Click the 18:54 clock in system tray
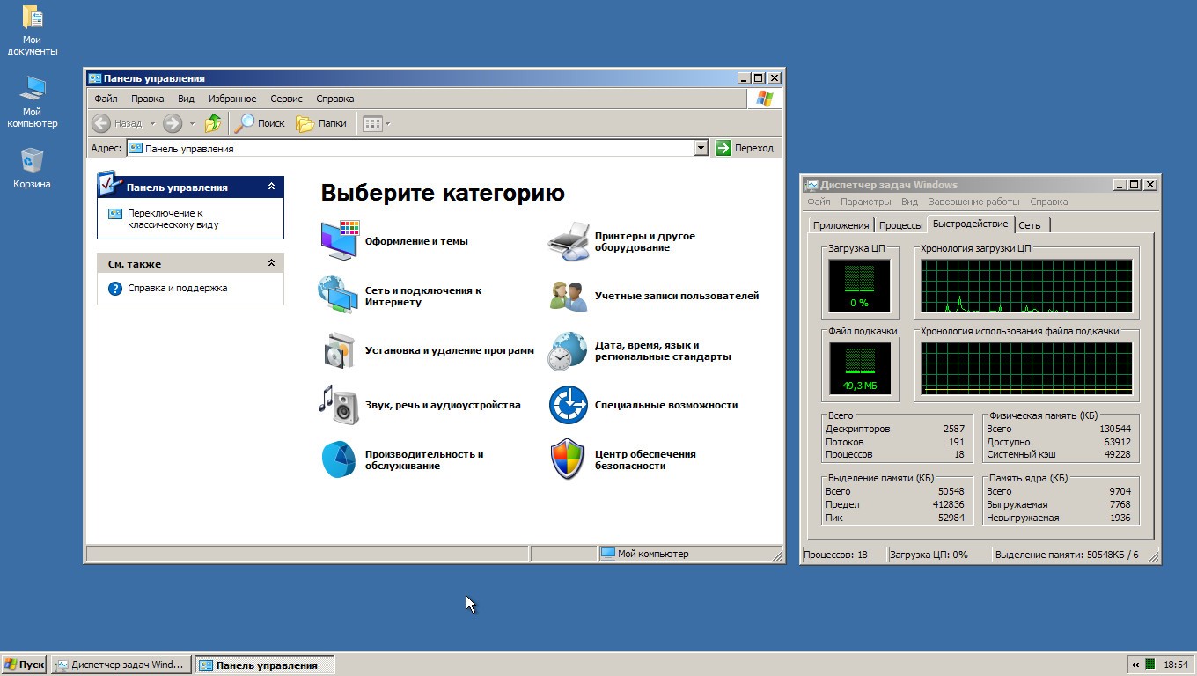This screenshot has height=676, width=1197. 1176,665
